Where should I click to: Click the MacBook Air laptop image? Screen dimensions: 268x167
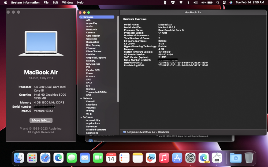click(x=41, y=44)
